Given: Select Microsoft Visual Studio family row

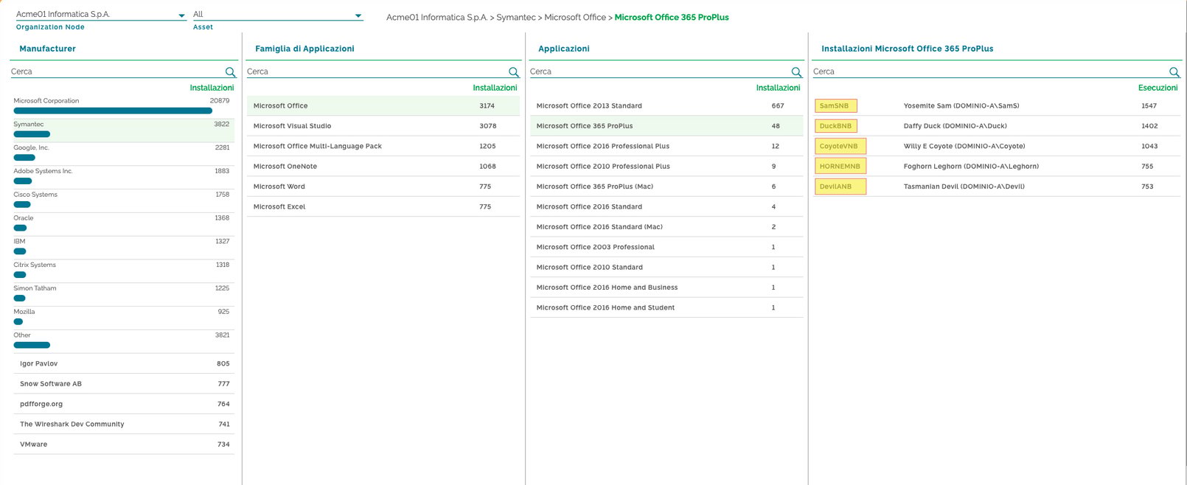Looking at the screenshot, I should [383, 126].
